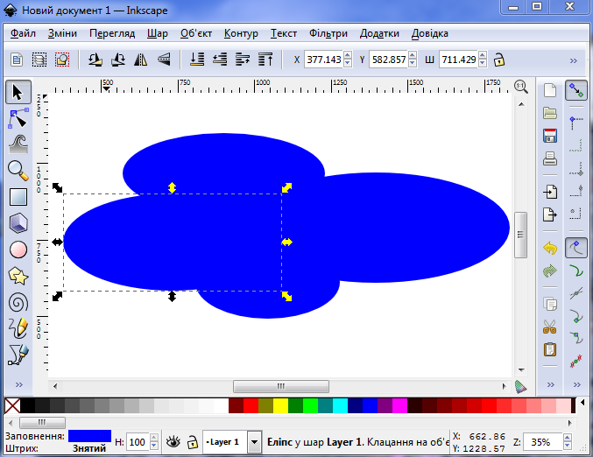Click the Save document icon

point(550,136)
